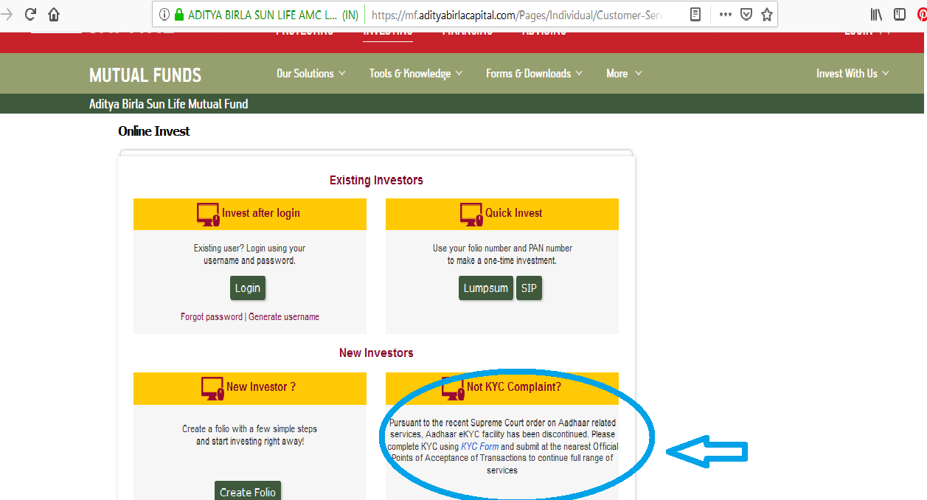Open the Tools & Knowledge dropdown
The height and width of the screenshot is (500, 927).
pyautogui.click(x=416, y=74)
